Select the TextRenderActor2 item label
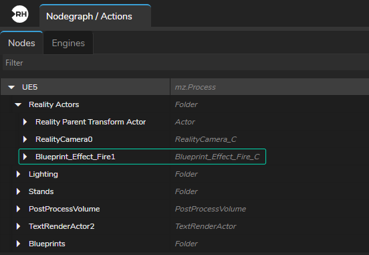The image size is (369, 255). [61, 226]
